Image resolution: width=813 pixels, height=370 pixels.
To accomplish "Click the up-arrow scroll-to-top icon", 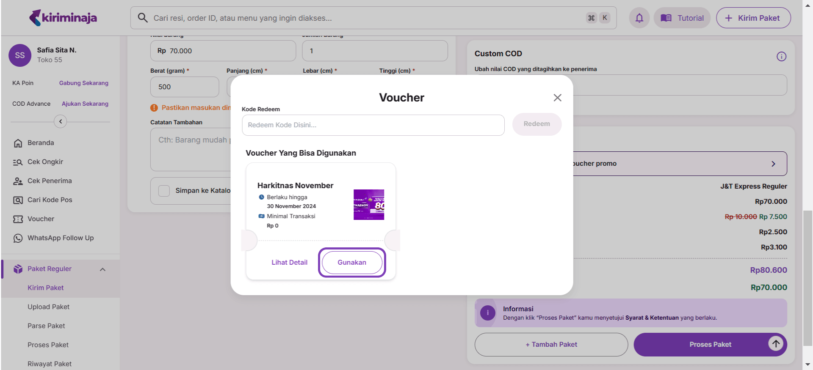I will click(x=776, y=344).
